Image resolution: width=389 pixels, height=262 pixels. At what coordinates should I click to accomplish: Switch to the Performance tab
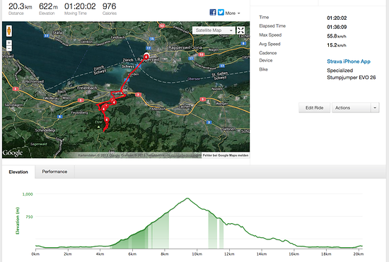[x=54, y=172]
